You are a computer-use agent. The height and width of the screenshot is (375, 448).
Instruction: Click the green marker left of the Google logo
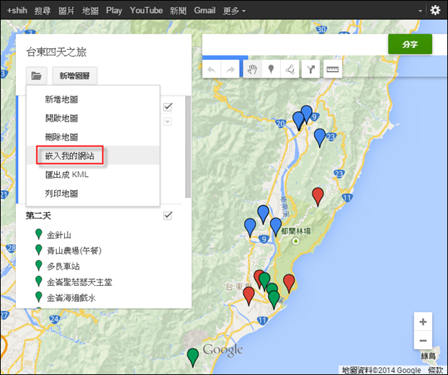tap(193, 357)
